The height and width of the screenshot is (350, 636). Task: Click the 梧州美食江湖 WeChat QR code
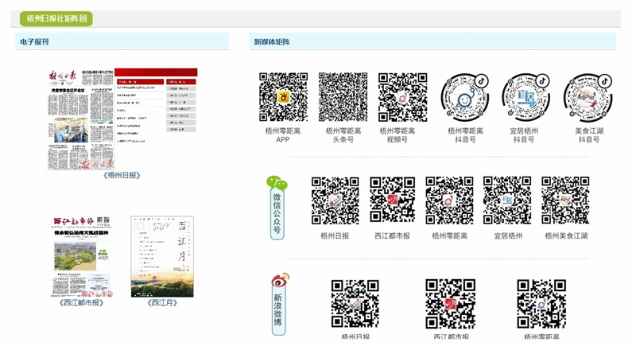[x=566, y=200]
